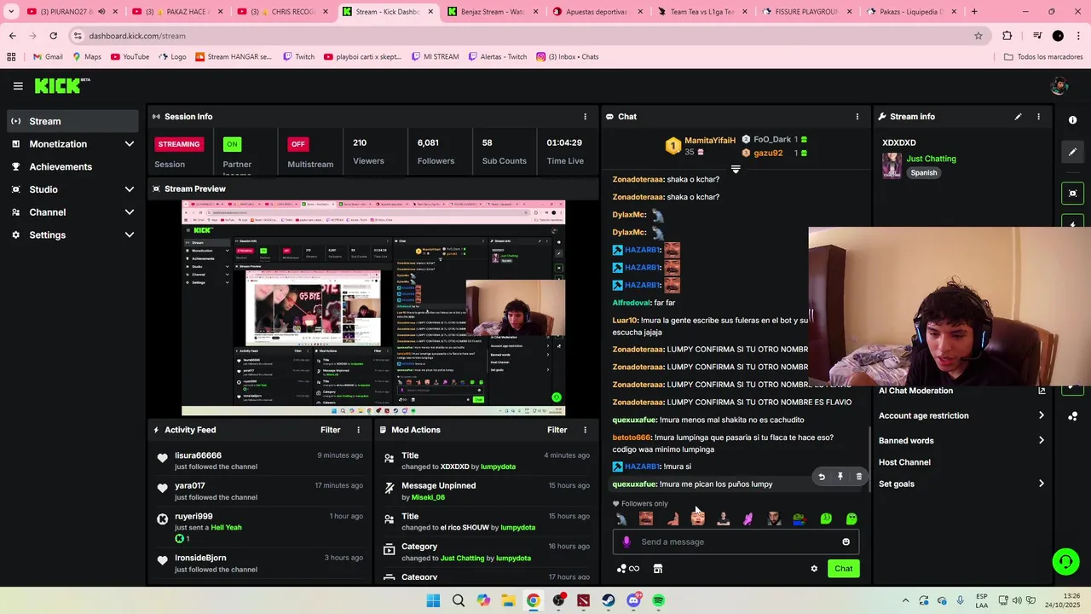Expand the Channel sidebar section
Screen dimensions: 1091x614
(72, 212)
